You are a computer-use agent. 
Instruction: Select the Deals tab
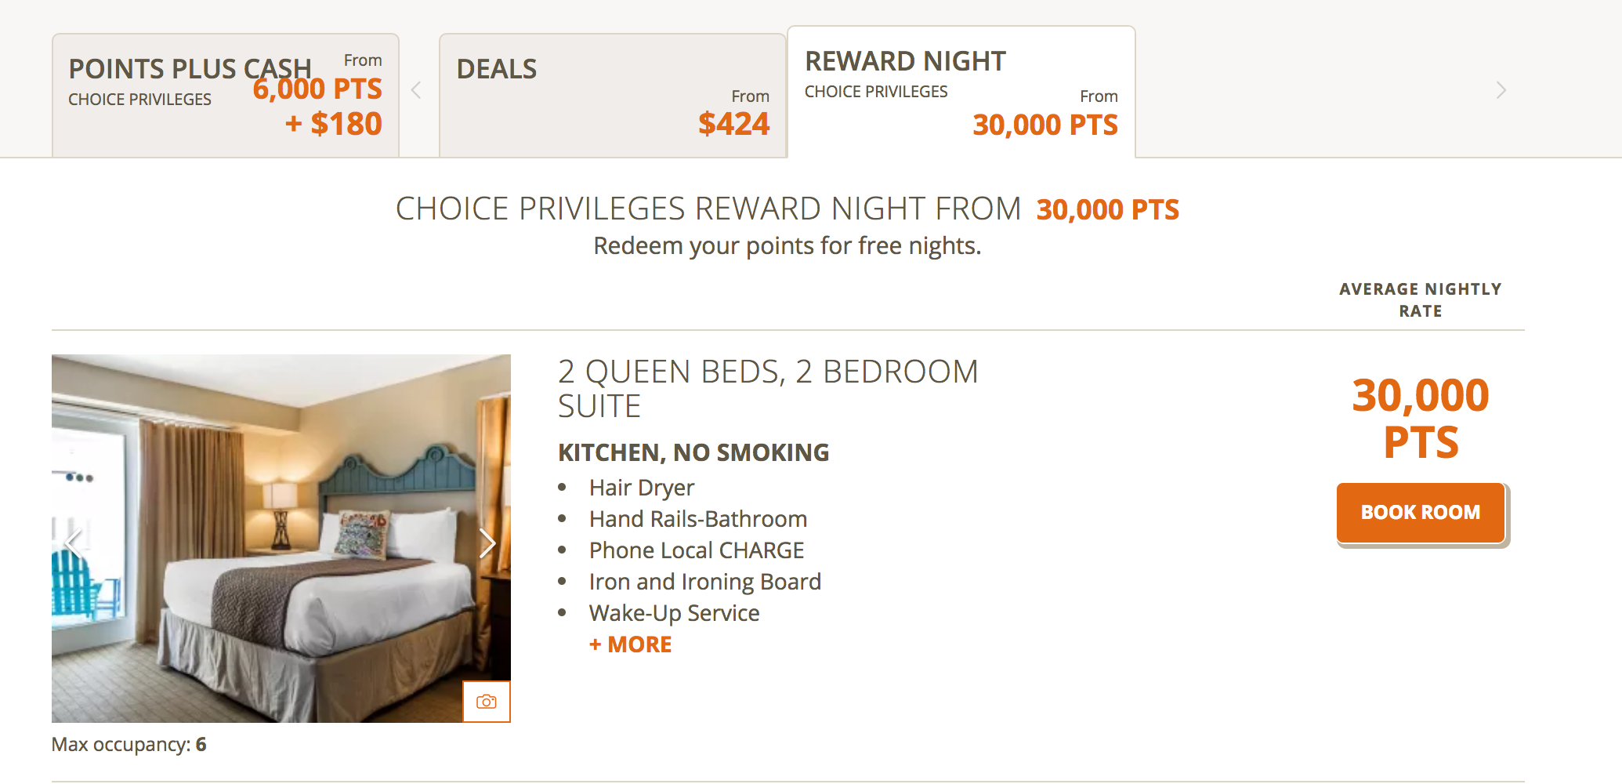[x=613, y=95]
